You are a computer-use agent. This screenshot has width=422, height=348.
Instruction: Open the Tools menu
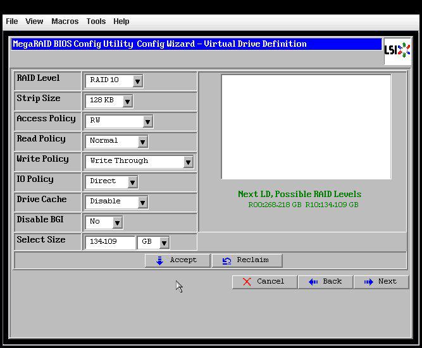click(96, 21)
